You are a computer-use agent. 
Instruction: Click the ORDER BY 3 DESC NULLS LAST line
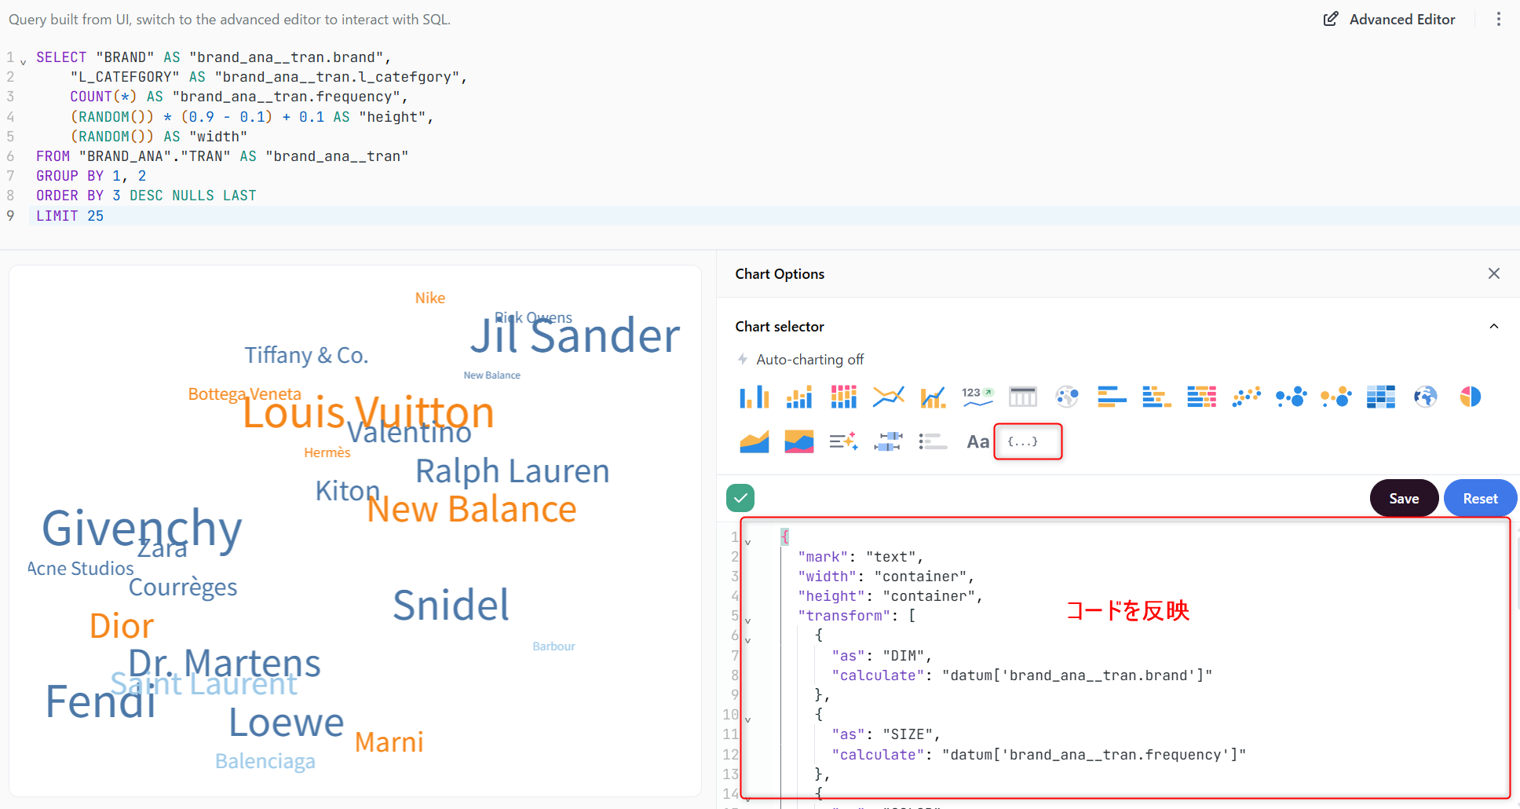point(146,196)
